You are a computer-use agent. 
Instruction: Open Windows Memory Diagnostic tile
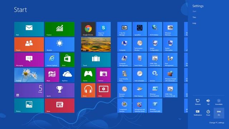tap(170, 29)
